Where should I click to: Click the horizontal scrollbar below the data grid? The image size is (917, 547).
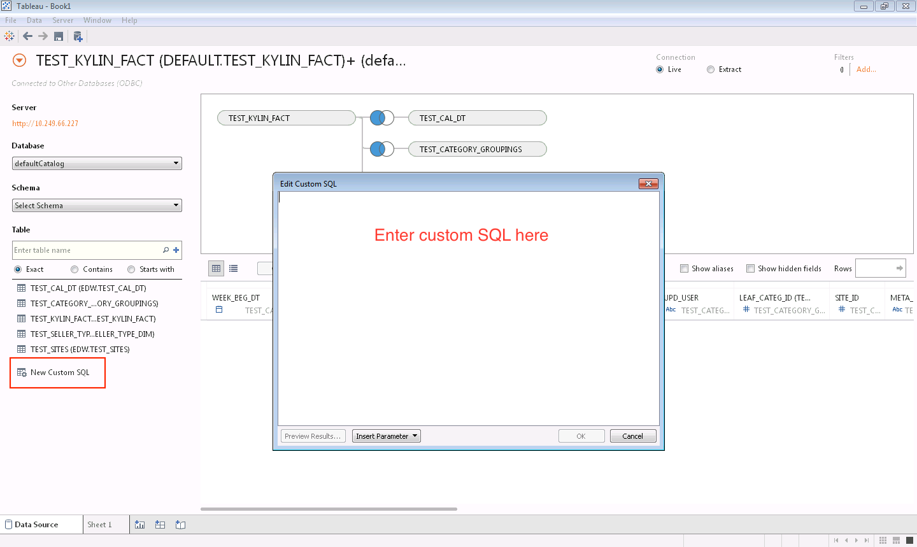(x=329, y=509)
